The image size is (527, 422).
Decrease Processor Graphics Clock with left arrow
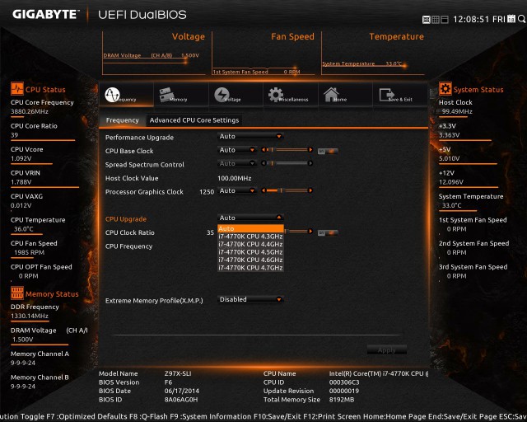(x=263, y=190)
